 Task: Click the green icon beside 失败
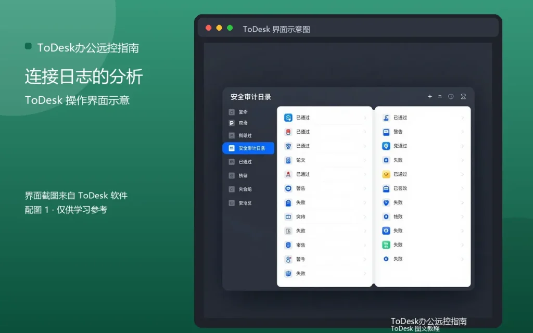click(386, 245)
